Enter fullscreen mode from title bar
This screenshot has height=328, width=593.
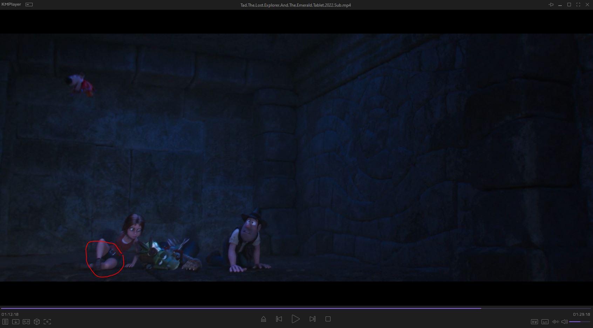578,5
